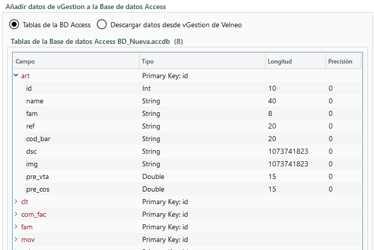Expand the 'mov' table node
Image resolution: width=374 pixels, height=250 pixels.
click(16, 239)
